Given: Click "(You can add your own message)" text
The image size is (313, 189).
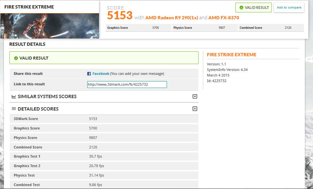Looking at the screenshot, I should point(137,74).
